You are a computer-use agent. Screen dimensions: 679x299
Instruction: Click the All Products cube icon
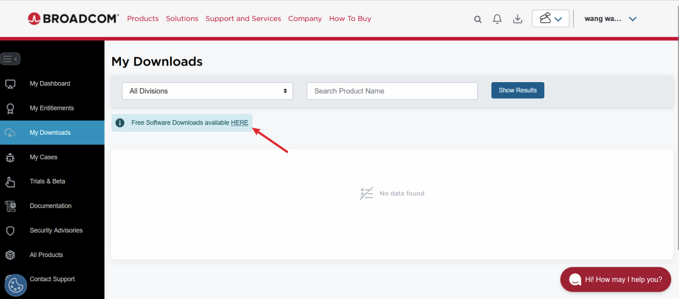tap(10, 255)
